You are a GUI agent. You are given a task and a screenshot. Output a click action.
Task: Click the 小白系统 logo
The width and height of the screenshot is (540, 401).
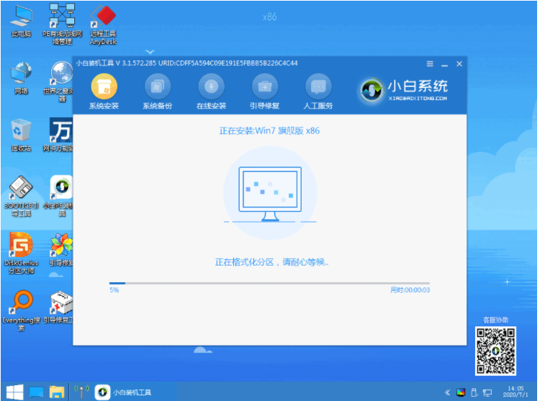403,90
